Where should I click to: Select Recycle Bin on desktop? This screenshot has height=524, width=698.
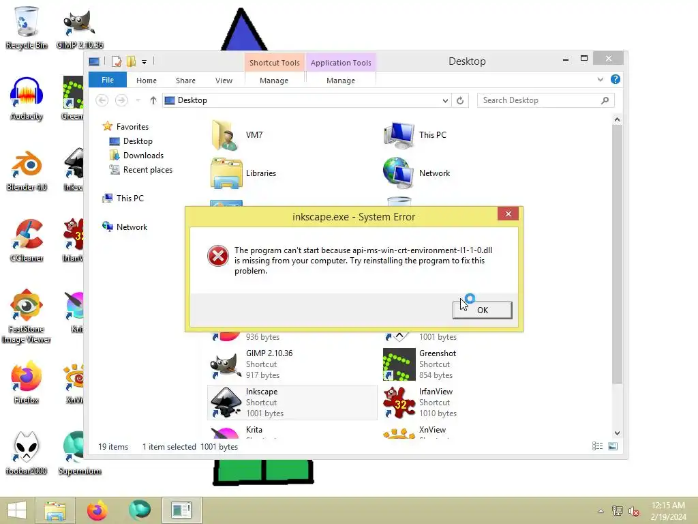[27, 28]
